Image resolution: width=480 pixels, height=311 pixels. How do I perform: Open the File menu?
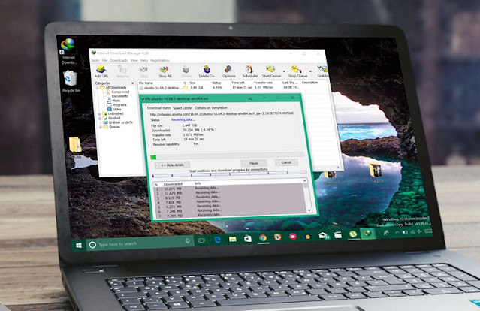(x=104, y=60)
